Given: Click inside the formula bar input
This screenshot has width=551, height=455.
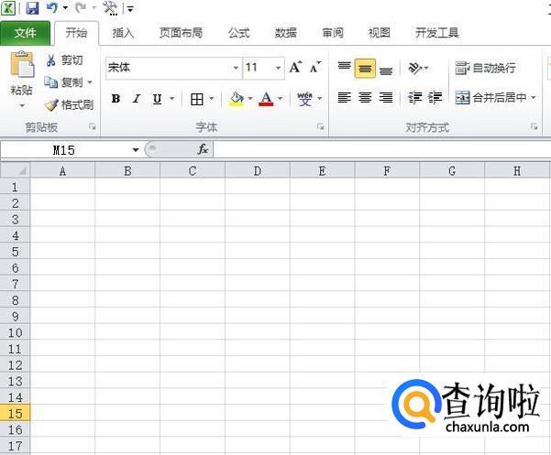Looking at the screenshot, I should [381, 150].
